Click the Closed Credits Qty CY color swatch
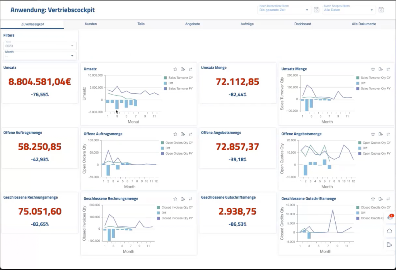The height and width of the screenshot is (270, 396). click(x=358, y=207)
